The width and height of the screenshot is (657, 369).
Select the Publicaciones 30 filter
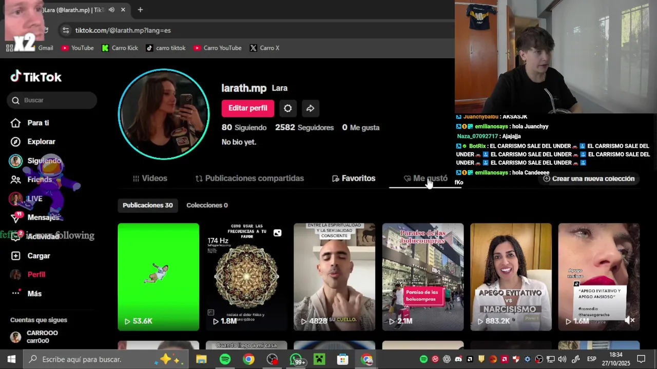pos(147,205)
